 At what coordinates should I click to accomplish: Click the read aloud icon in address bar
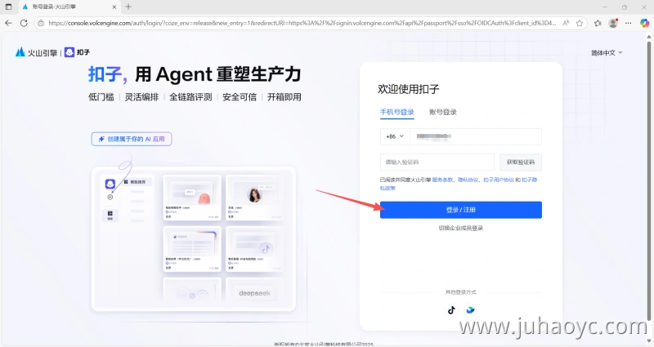[x=566, y=24]
